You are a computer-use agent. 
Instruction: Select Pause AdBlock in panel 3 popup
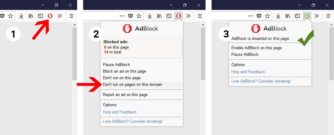[x=245, y=55]
